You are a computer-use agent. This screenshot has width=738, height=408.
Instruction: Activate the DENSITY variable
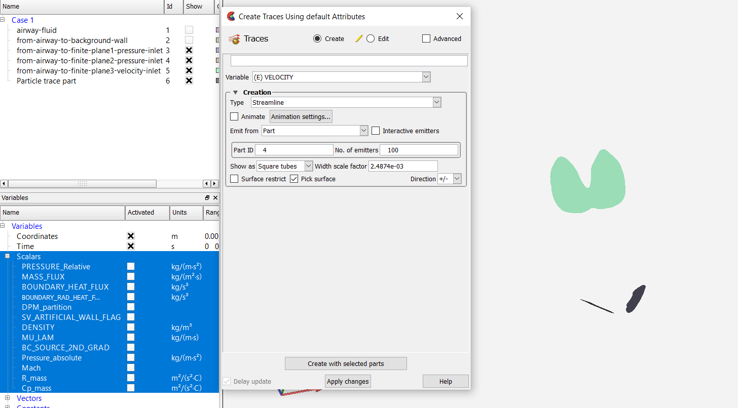131,328
